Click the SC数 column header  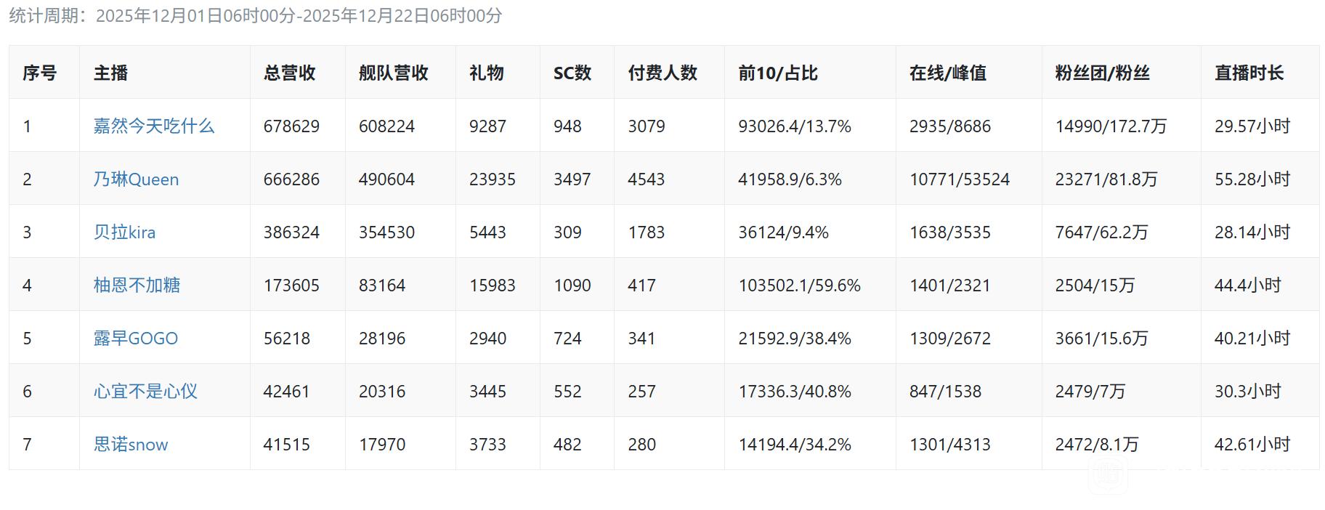tap(572, 73)
